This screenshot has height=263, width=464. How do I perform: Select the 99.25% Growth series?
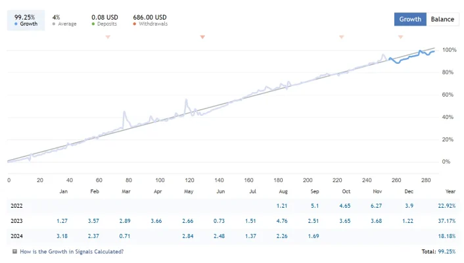click(26, 20)
